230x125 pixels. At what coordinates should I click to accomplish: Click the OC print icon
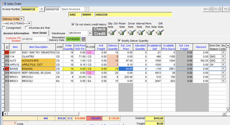pyautogui.click(x=218, y=9)
